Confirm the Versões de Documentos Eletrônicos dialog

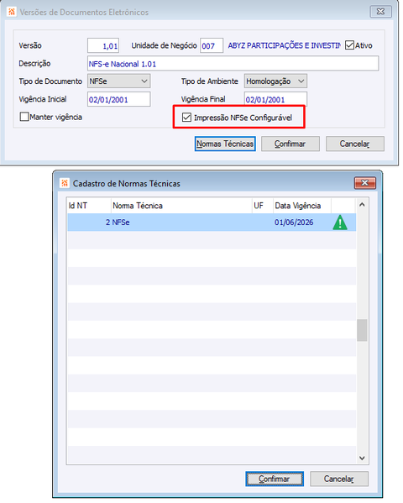pyautogui.click(x=290, y=144)
